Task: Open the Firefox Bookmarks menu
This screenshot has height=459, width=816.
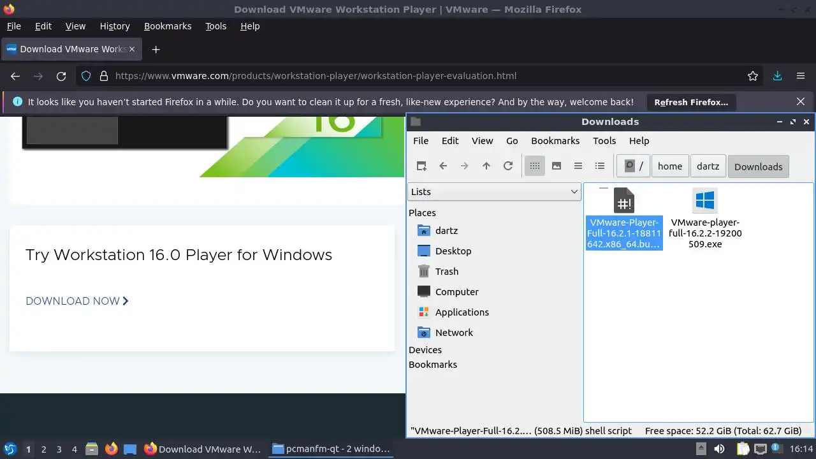Action: click(x=168, y=26)
